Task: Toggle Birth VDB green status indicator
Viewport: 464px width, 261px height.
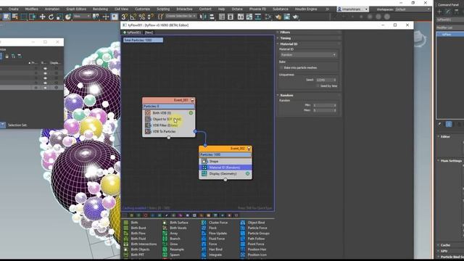Action: click(x=191, y=113)
